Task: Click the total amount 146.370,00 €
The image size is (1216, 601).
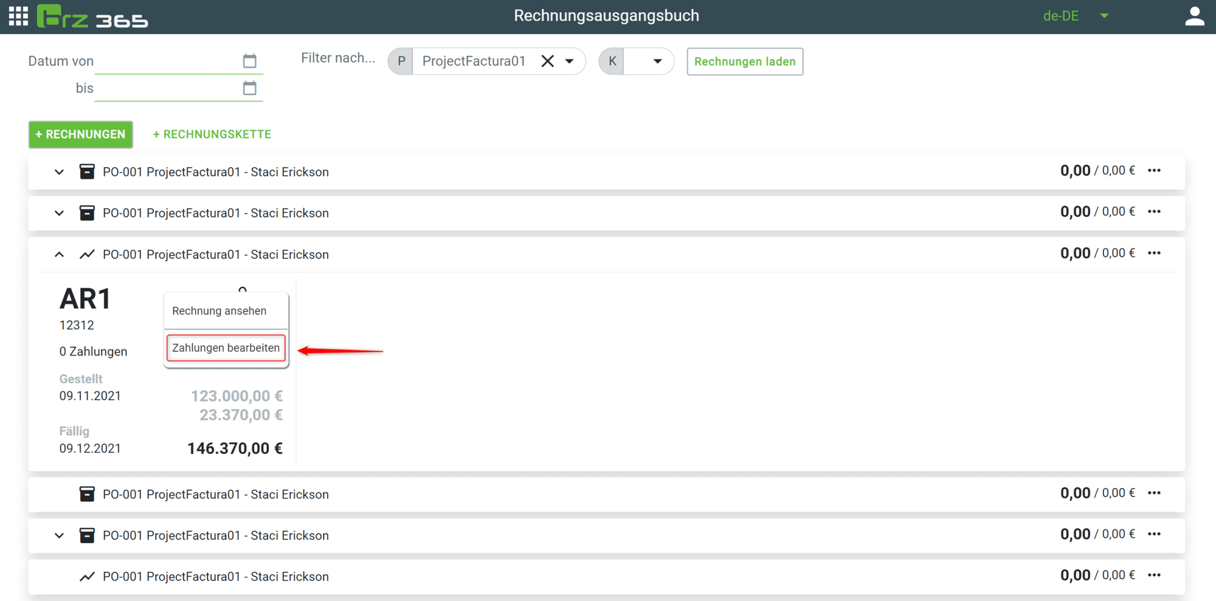Action: pos(235,448)
